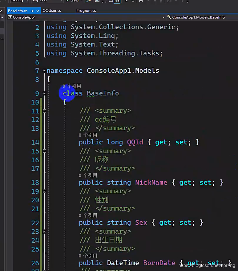Image resolution: width=238 pixels, height=271 pixels.
Task: Open the references CodeLens above Sex property
Action: coord(88,215)
